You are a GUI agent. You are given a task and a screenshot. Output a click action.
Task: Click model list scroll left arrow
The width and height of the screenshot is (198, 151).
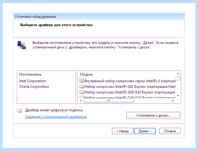[x=81, y=101]
